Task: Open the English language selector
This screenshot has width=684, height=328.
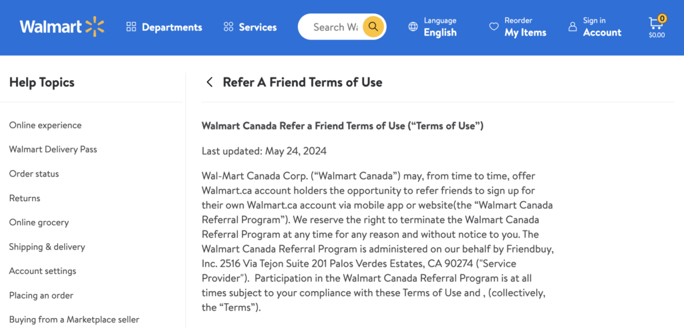Action: (x=440, y=33)
